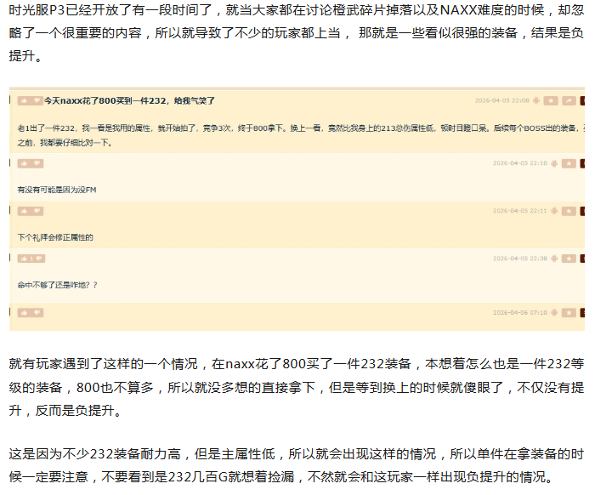Star the reply posted at 2026-04-06 07:10
The width and height of the screenshot is (612, 495).
point(569,312)
